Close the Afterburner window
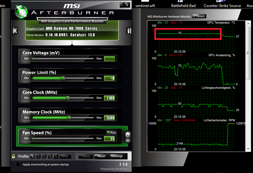The width and height of the screenshot is (253, 173). click(x=127, y=5)
